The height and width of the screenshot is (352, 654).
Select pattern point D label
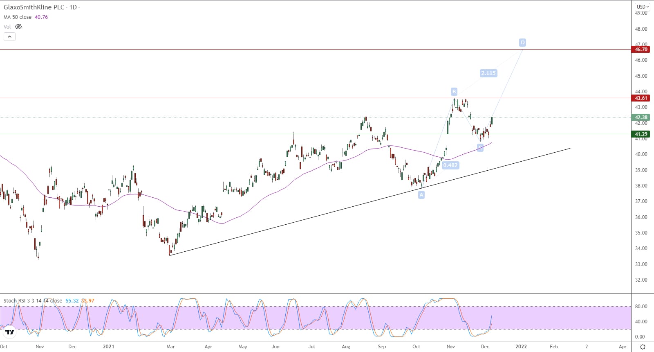click(522, 42)
